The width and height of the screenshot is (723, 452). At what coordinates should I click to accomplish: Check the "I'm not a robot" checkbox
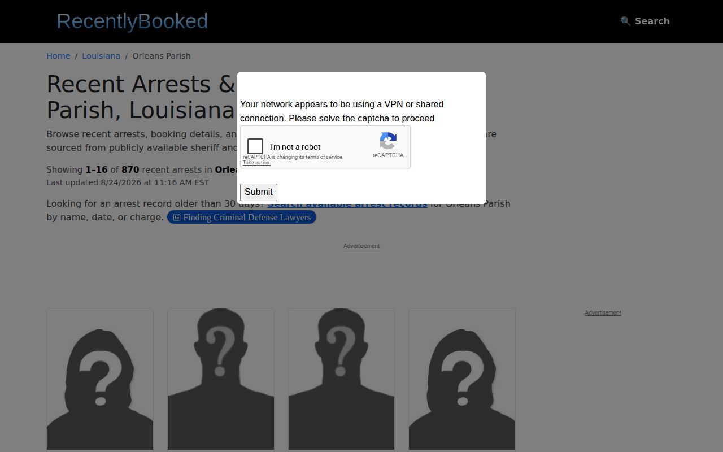pos(255,146)
